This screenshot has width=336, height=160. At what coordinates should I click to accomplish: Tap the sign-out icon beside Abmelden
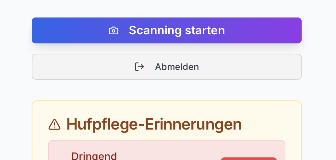(139, 67)
